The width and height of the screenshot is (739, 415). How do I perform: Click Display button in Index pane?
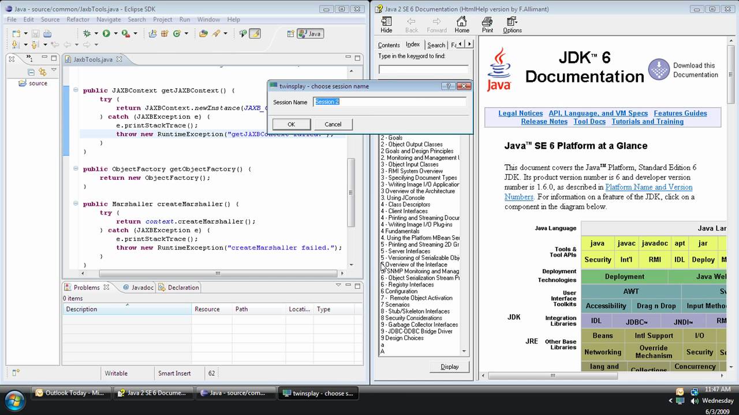click(449, 367)
